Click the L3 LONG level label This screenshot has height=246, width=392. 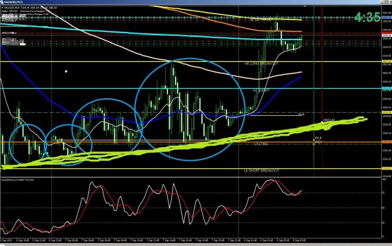tap(261, 144)
